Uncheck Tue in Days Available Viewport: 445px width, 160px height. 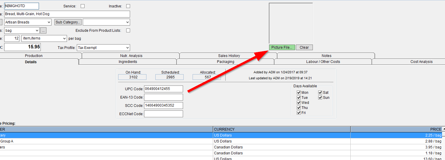coord(299,98)
